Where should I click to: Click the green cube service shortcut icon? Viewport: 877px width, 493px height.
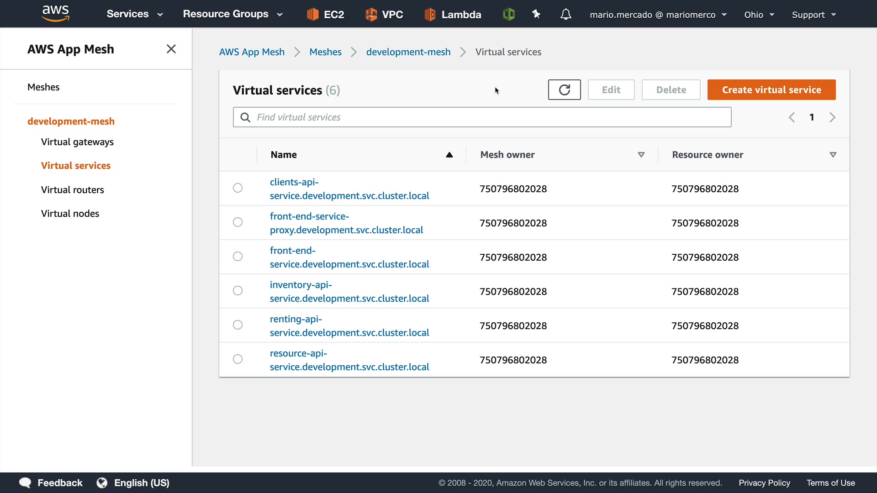click(x=508, y=15)
